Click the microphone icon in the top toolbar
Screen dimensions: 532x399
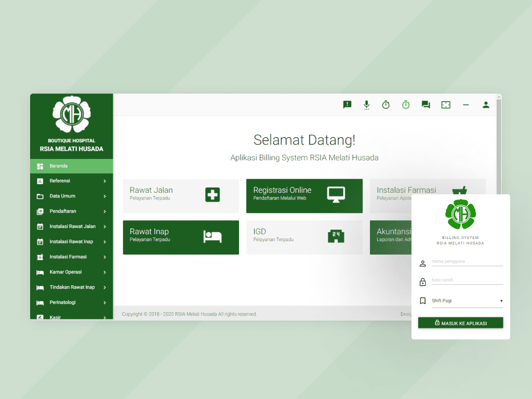[366, 104]
